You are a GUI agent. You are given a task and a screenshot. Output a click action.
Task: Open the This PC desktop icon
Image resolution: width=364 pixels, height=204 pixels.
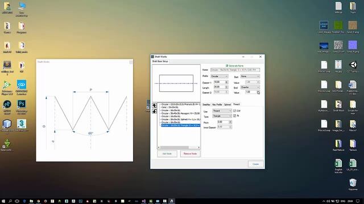pos(22,10)
